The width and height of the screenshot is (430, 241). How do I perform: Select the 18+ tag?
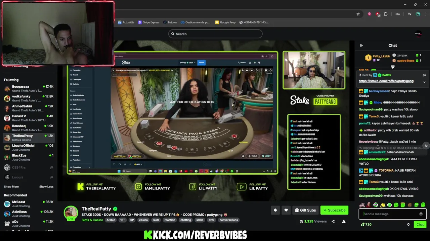(123, 220)
